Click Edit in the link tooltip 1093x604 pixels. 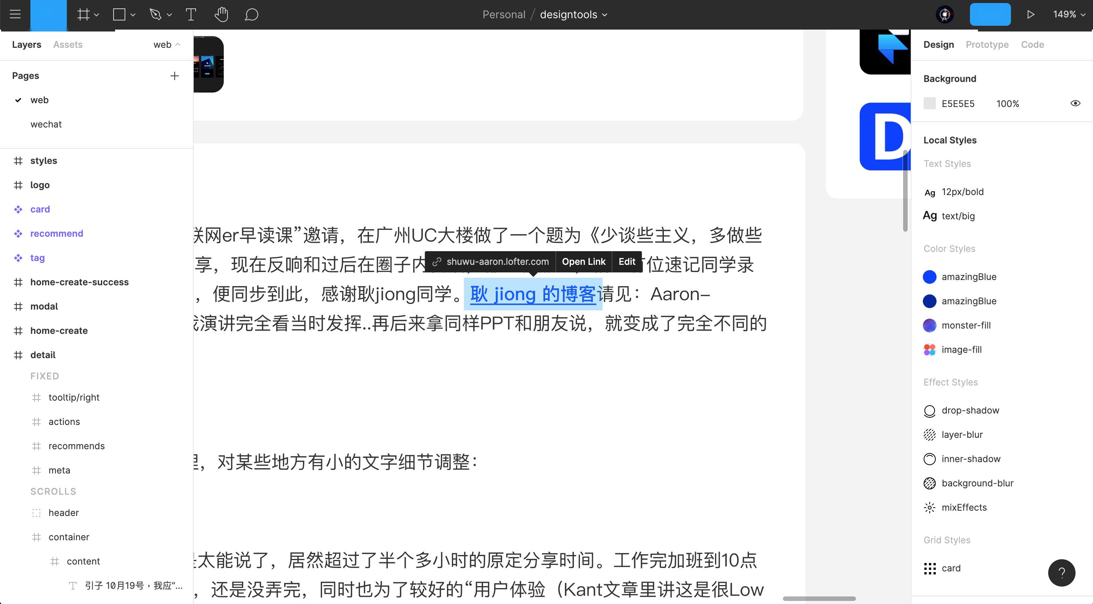pos(627,261)
